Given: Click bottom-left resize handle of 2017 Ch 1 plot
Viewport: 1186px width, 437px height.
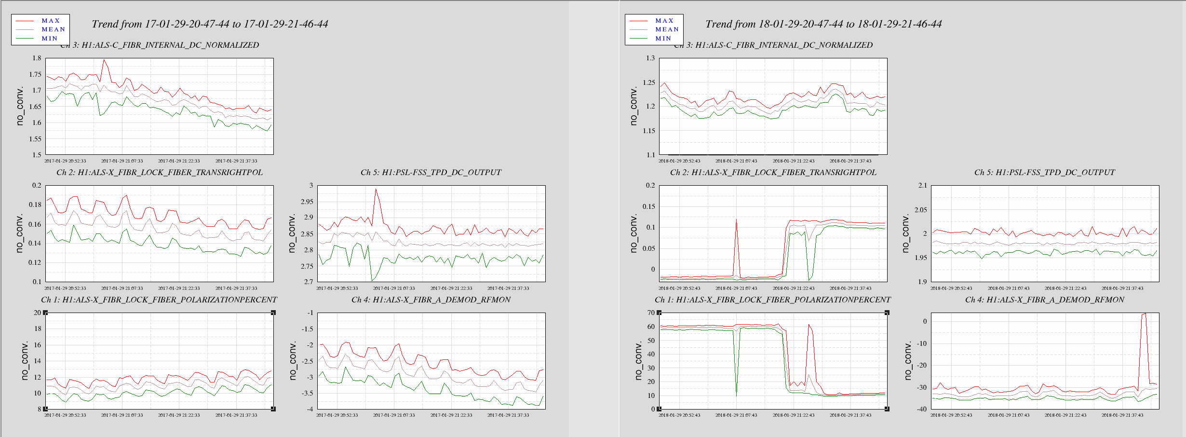Looking at the screenshot, I should (x=45, y=409).
